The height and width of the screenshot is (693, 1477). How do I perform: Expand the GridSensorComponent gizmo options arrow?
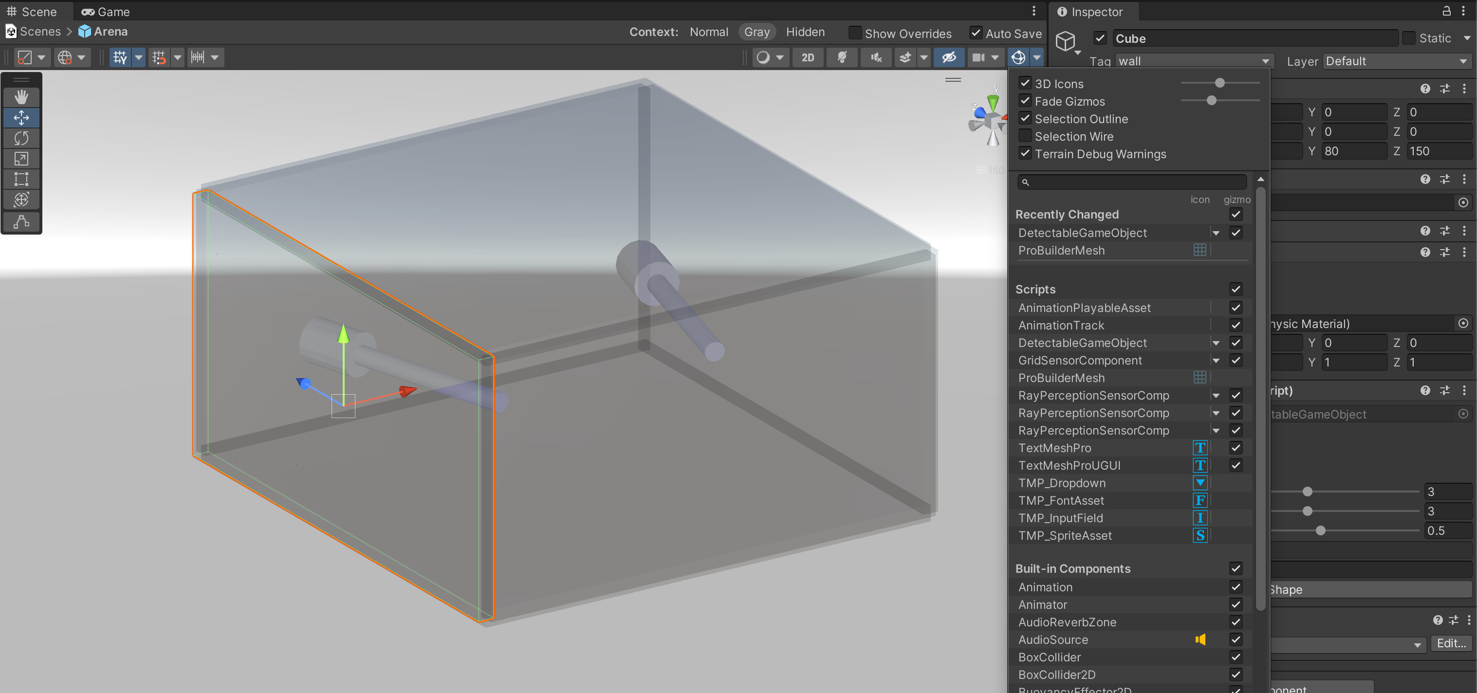pos(1216,361)
